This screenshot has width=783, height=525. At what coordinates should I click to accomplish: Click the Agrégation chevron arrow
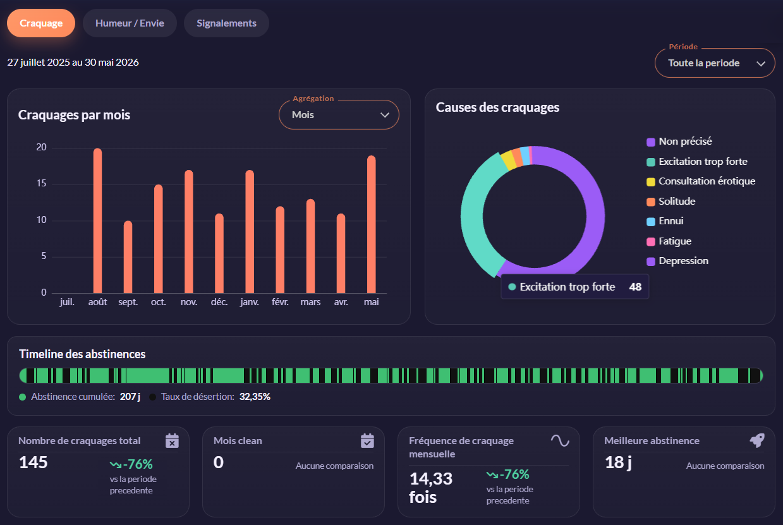385,115
